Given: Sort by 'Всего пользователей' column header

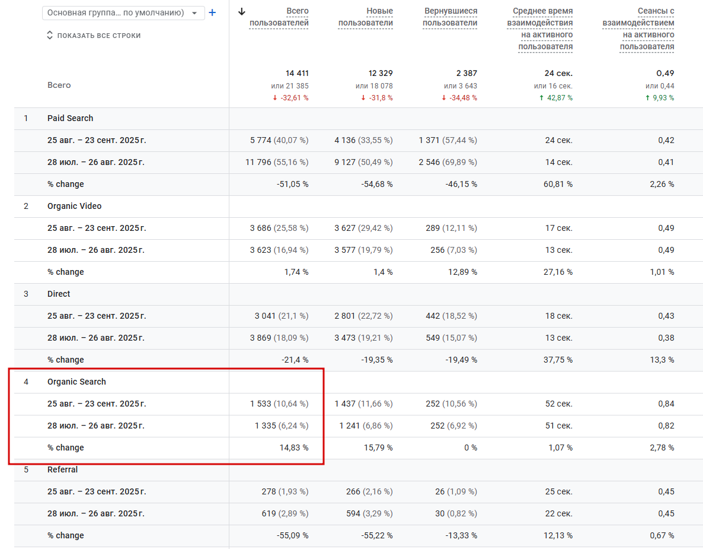Looking at the screenshot, I should (x=279, y=17).
